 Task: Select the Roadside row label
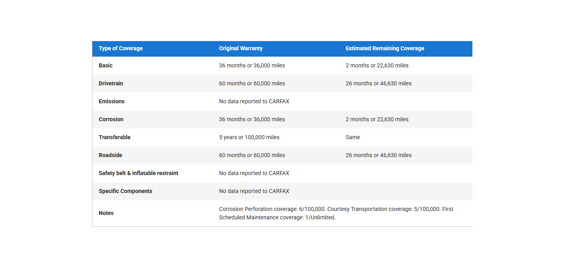click(110, 155)
